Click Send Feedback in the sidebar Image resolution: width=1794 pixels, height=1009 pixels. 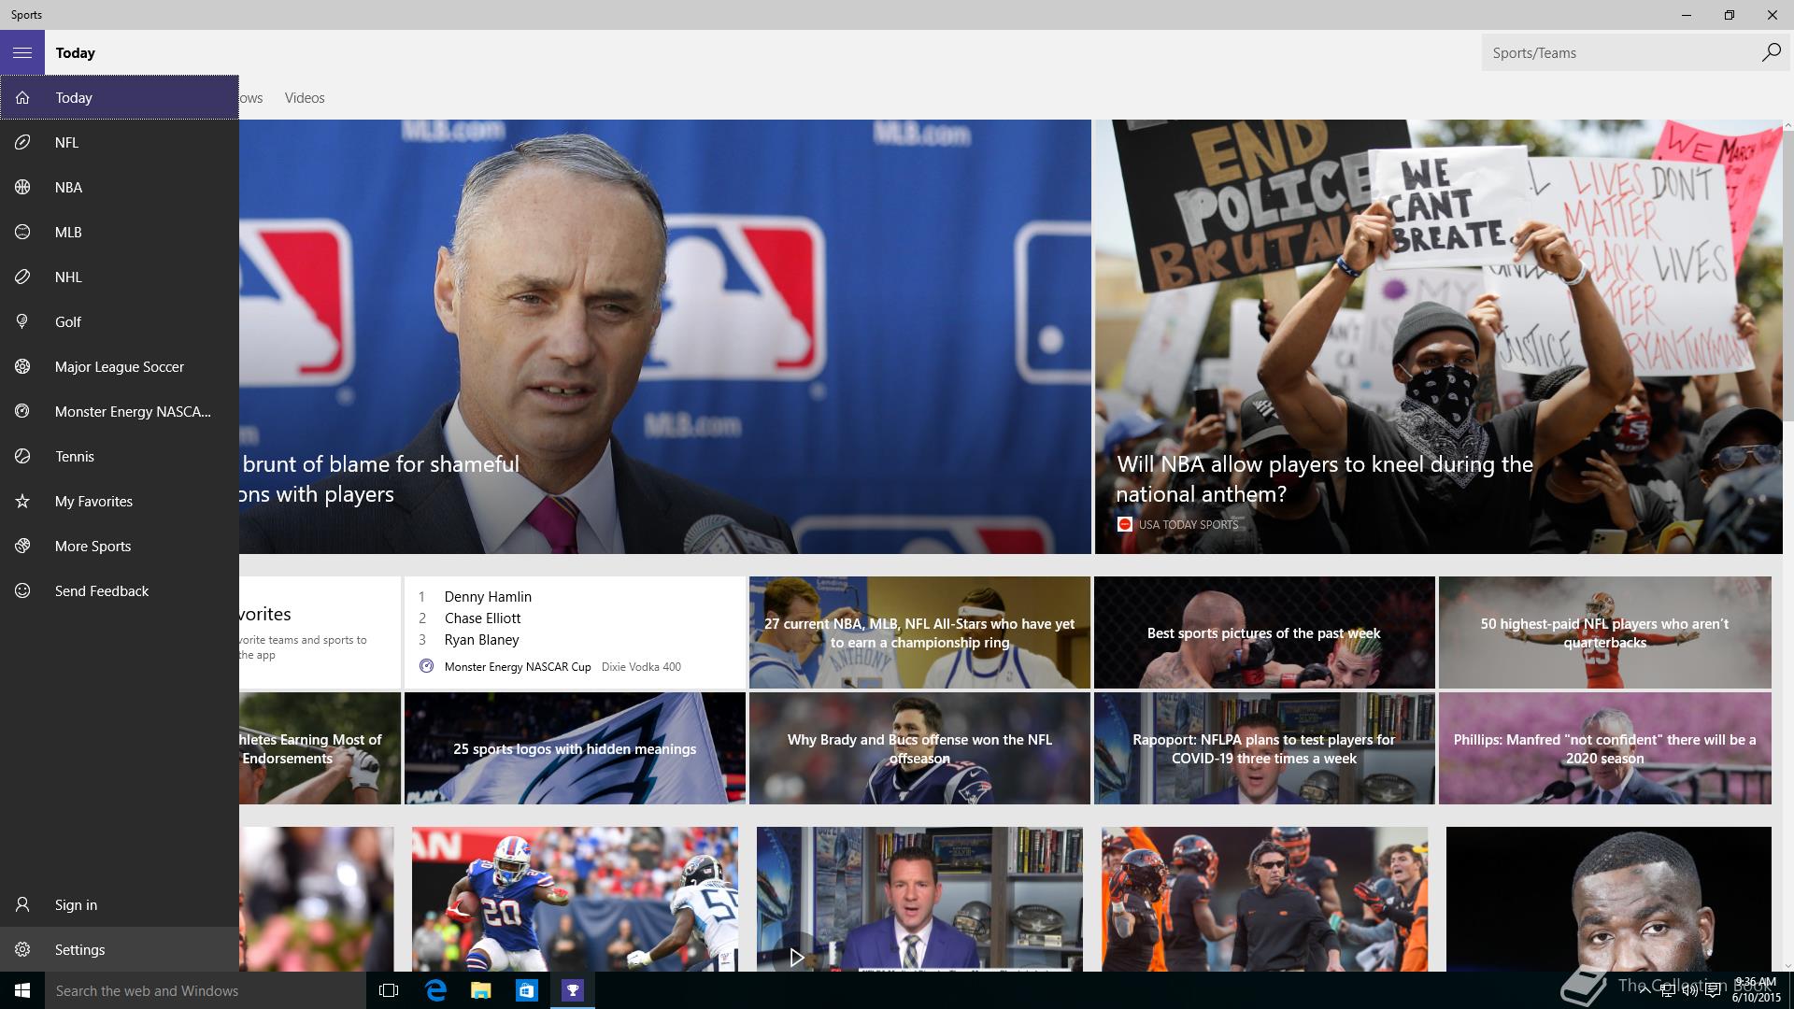(120, 590)
